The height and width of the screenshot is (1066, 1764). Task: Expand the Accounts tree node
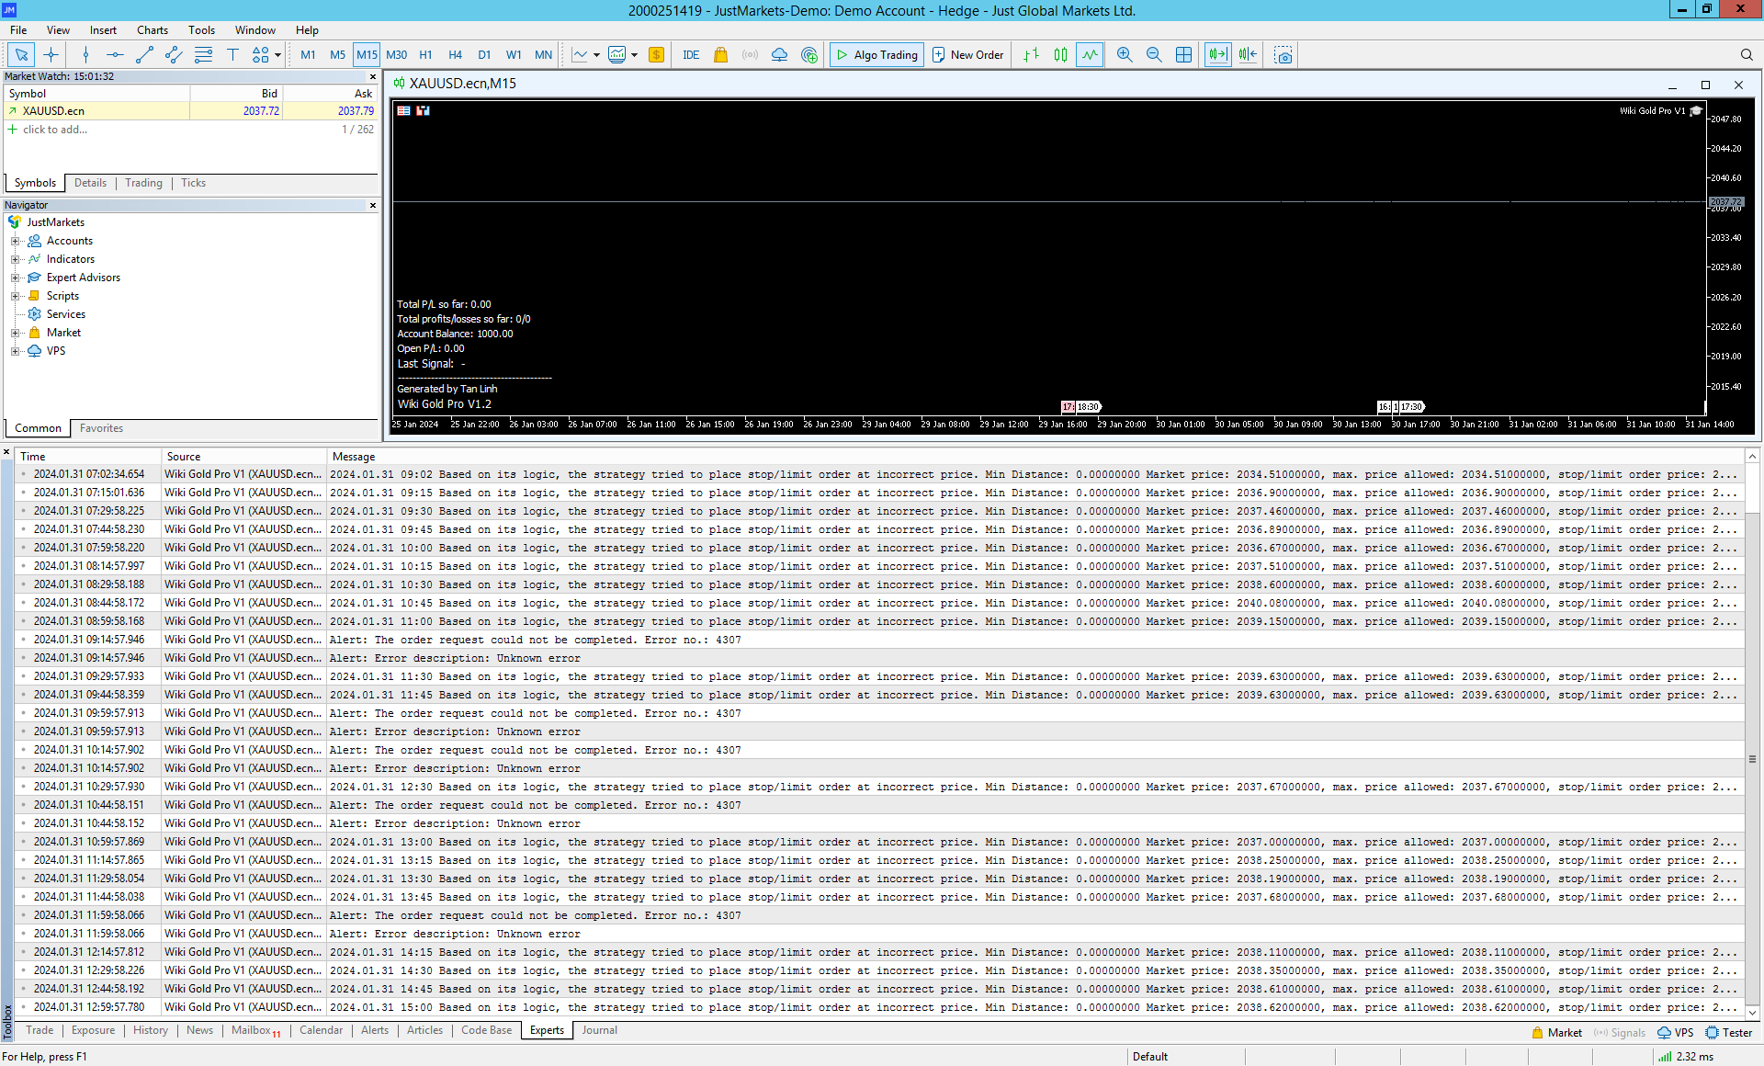click(x=15, y=241)
